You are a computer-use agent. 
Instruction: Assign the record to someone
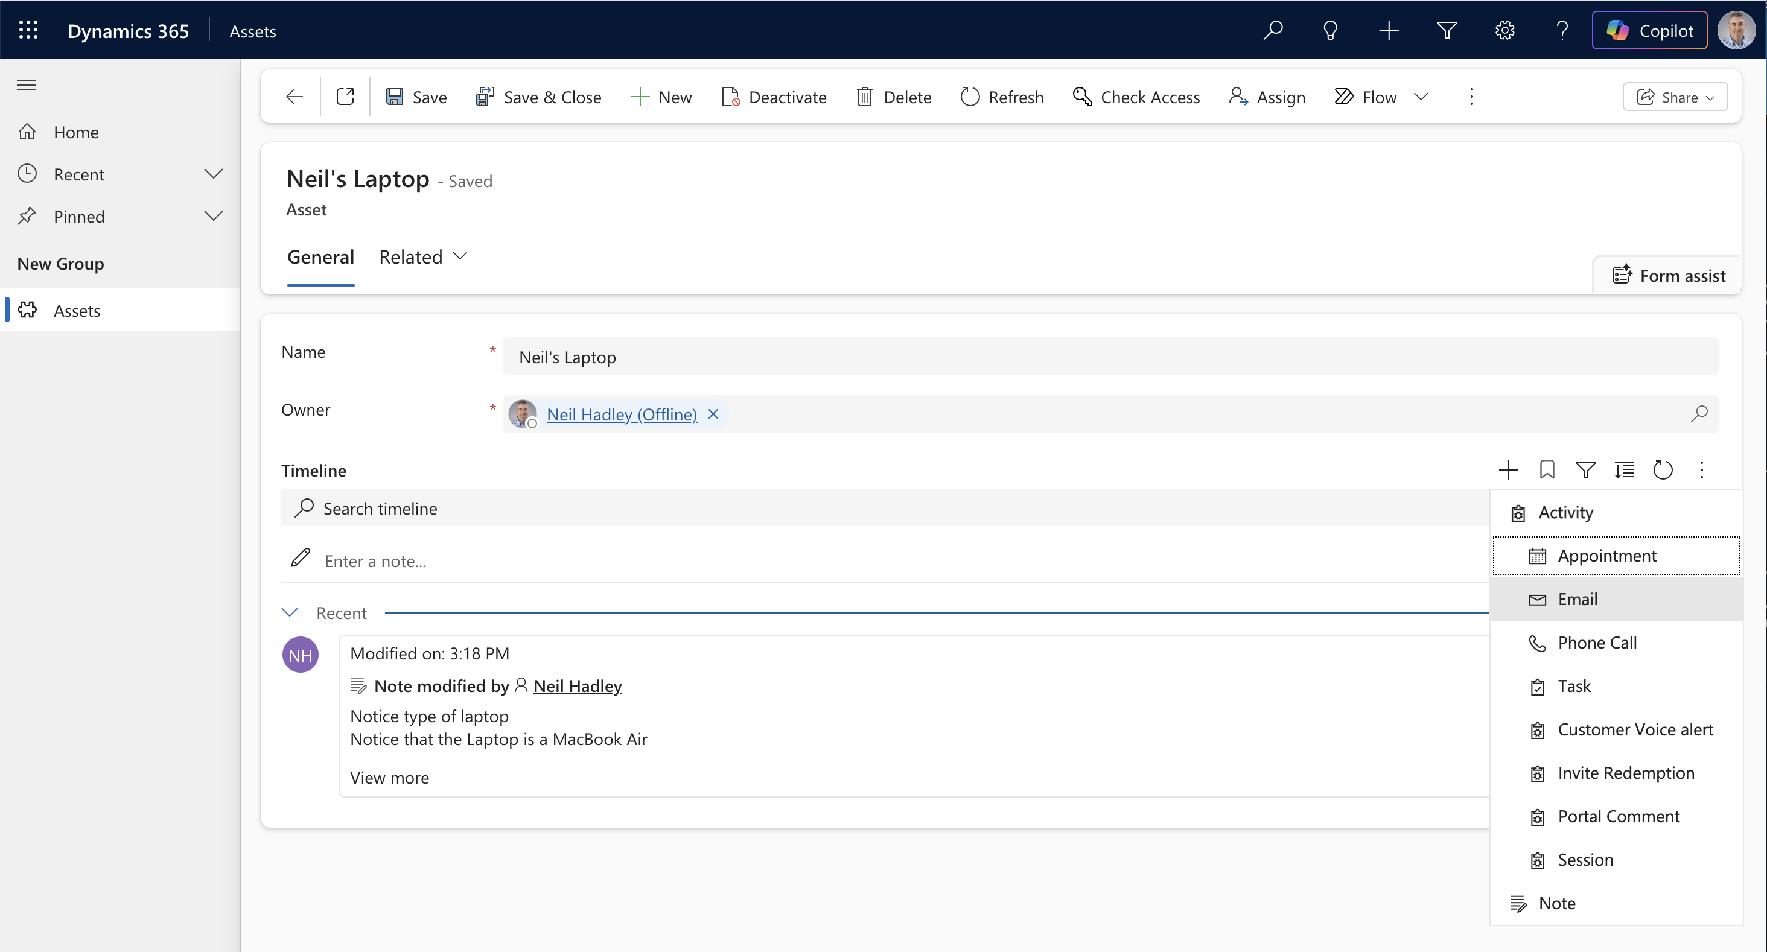(x=1267, y=97)
